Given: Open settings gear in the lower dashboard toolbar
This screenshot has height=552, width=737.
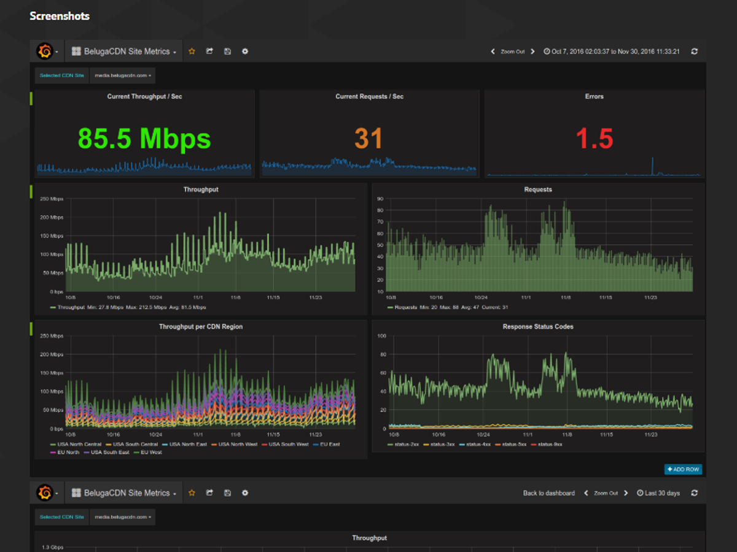Looking at the screenshot, I should point(245,493).
